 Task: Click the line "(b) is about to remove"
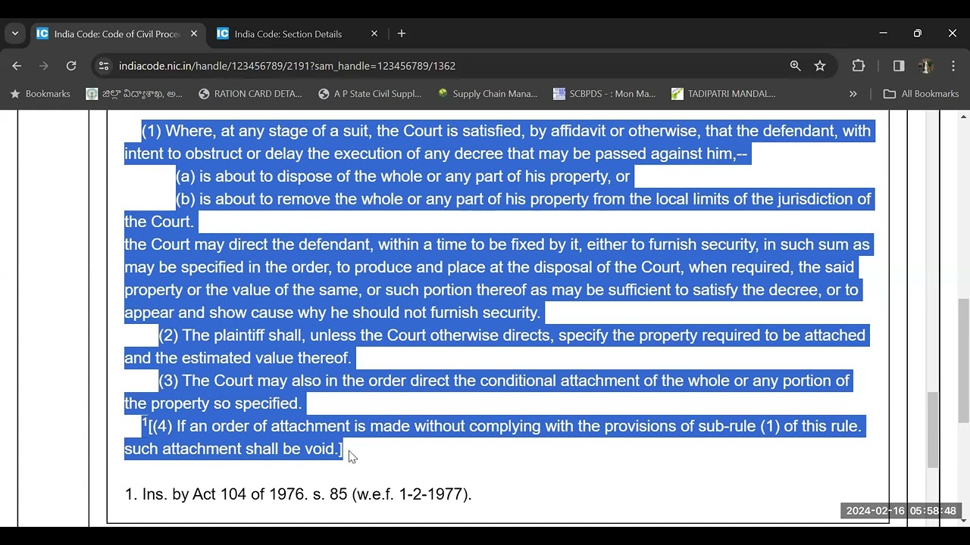524,199
